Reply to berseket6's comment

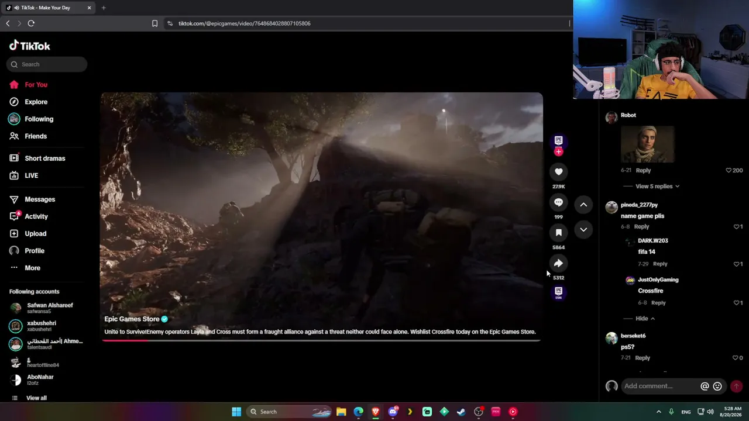click(643, 358)
